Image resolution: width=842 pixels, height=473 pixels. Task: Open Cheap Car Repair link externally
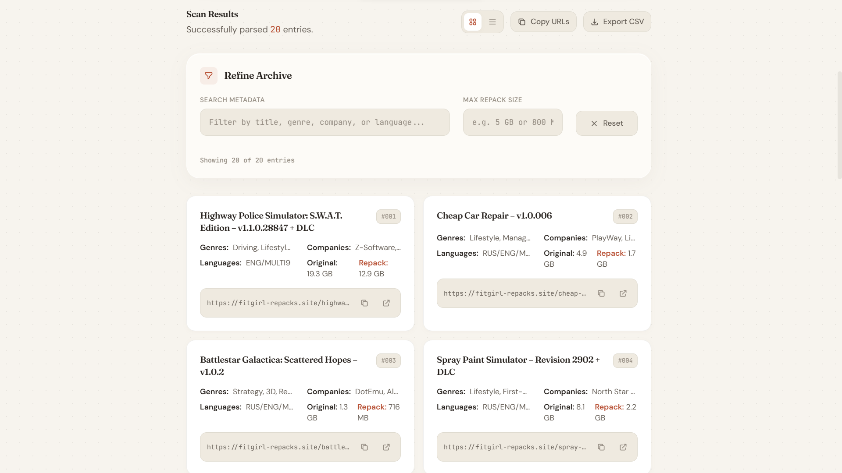pos(623,293)
